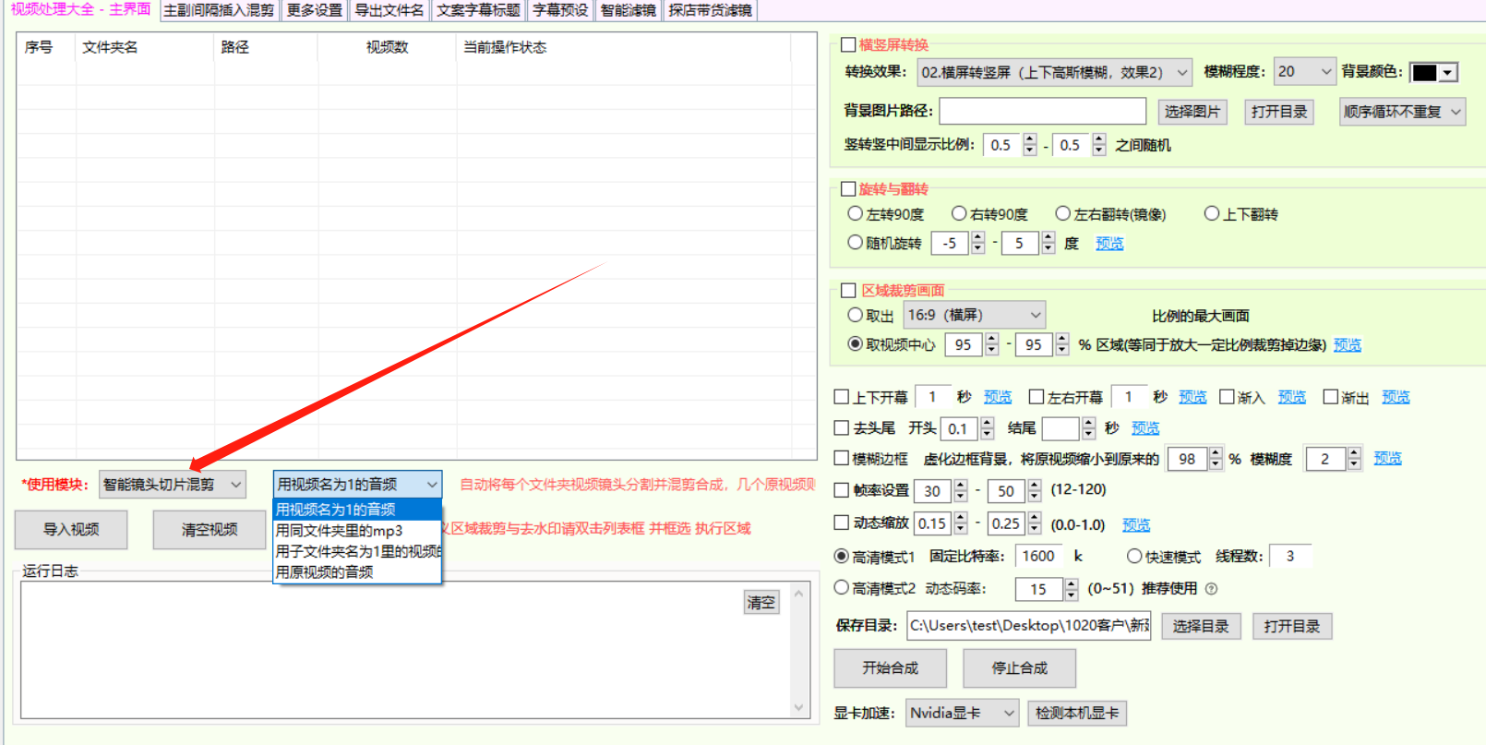1486x745 pixels.
Task: Click the 停止合成 button
Action: (x=1020, y=667)
